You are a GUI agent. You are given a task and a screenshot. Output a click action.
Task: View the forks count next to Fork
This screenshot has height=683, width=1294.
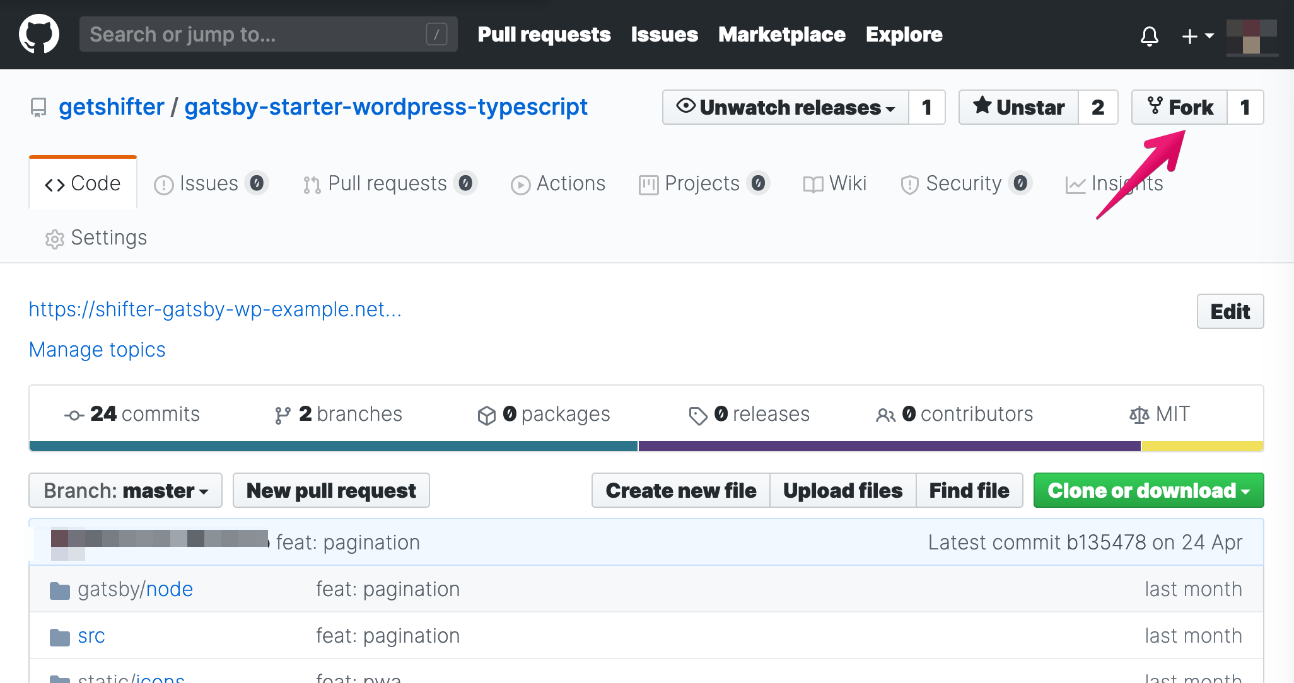[1245, 107]
